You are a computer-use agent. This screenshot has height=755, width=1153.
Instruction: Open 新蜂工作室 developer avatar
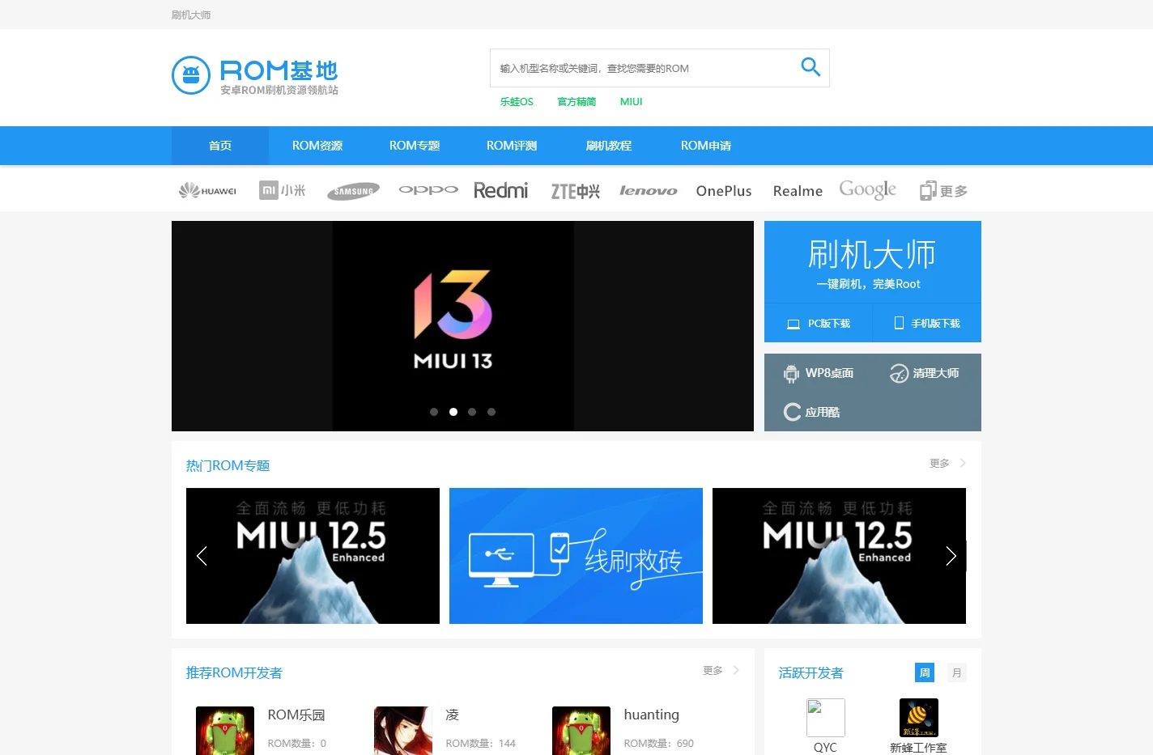[919, 718]
